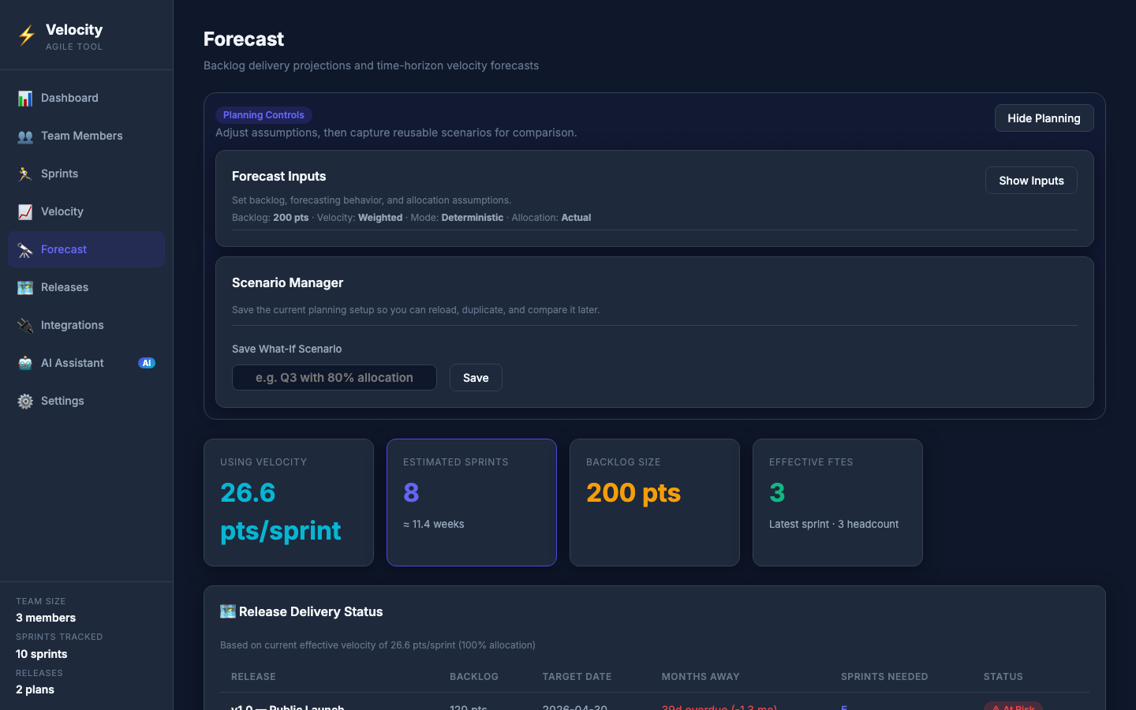Click the 'Backlog: 200 pts' summary text
This screenshot has width=1136, height=710.
271,218
